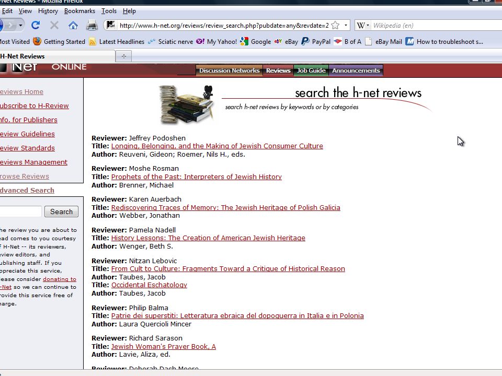This screenshot has width=502, height=376.
Task: Click the Job Guide nav button
Action: (x=311, y=70)
